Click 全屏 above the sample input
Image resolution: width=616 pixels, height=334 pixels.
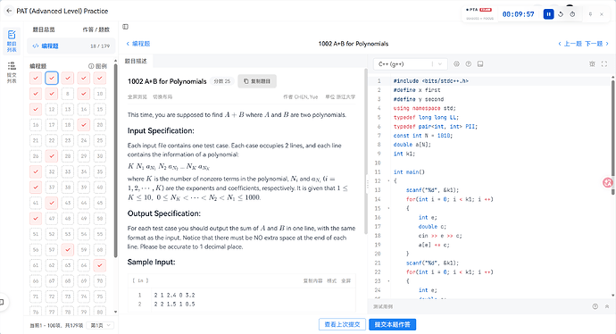(x=345, y=280)
